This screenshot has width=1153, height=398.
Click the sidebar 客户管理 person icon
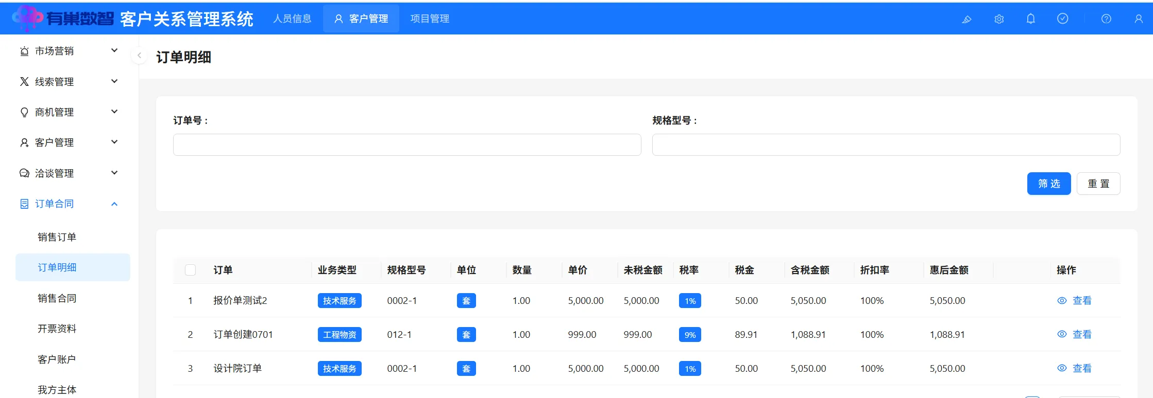pyautogui.click(x=24, y=142)
